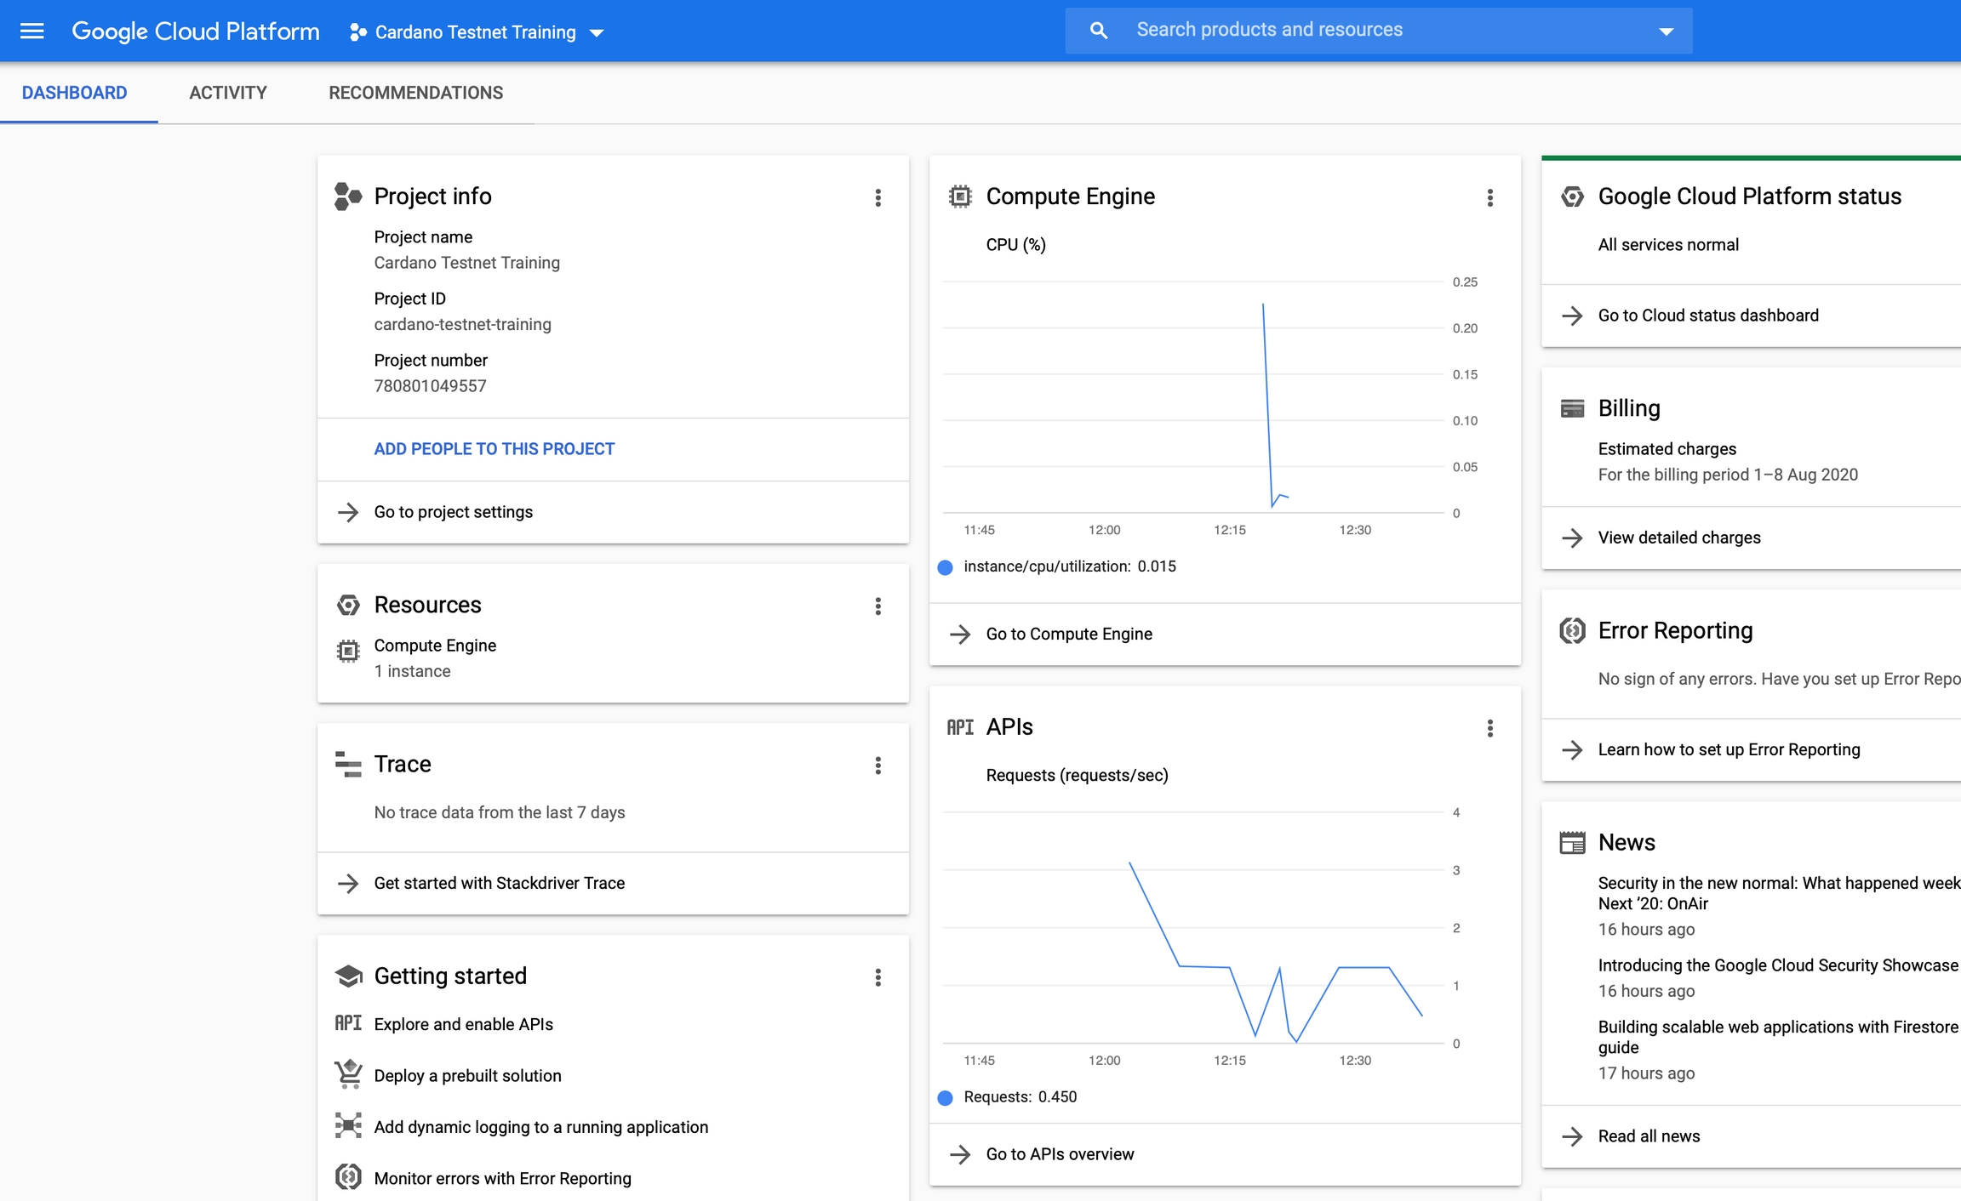This screenshot has height=1201, width=1961.
Task: Select Explore and enable APIs item
Action: 463,1024
